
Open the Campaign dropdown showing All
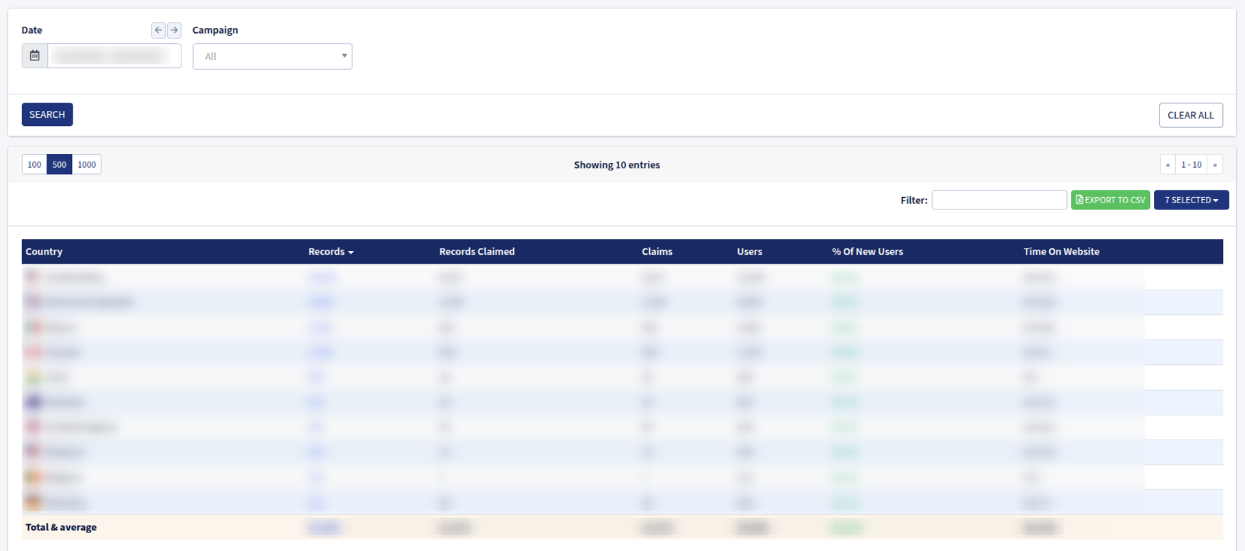[273, 56]
